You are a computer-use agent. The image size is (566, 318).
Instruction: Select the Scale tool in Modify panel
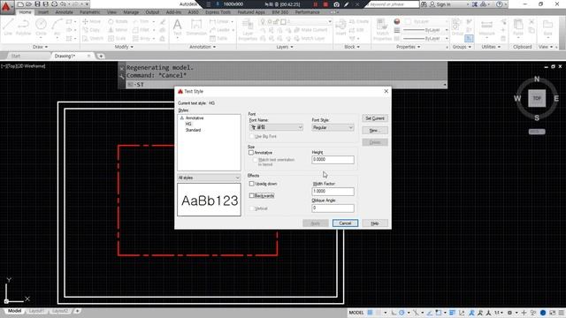117,38
